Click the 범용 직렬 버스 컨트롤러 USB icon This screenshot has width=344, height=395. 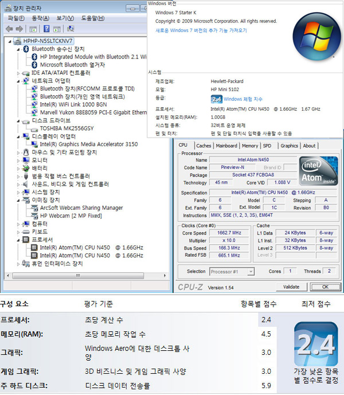point(26,176)
